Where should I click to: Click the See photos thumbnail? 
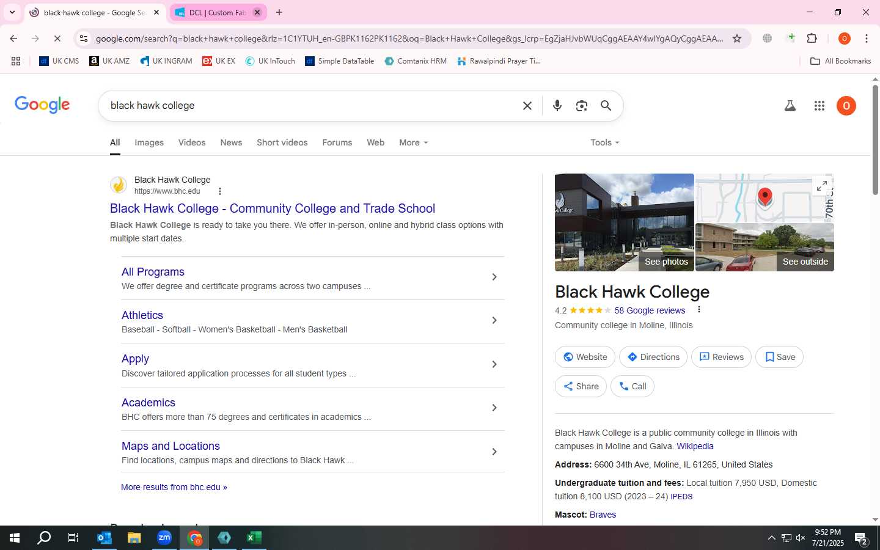624,222
